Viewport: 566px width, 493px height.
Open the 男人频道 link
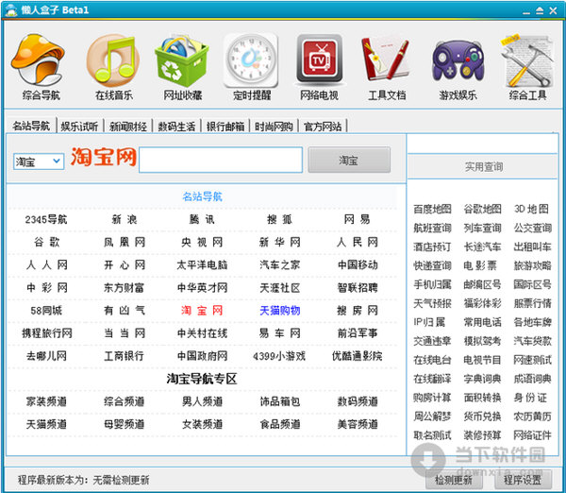pos(202,401)
